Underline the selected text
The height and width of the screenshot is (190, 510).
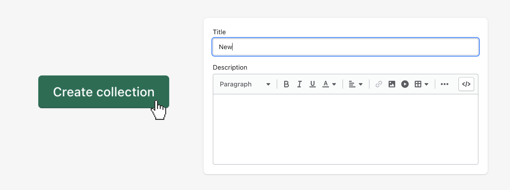(x=312, y=84)
